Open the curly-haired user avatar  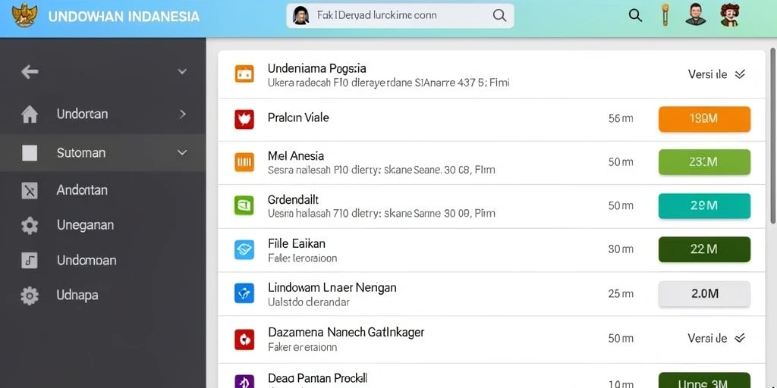(x=729, y=15)
